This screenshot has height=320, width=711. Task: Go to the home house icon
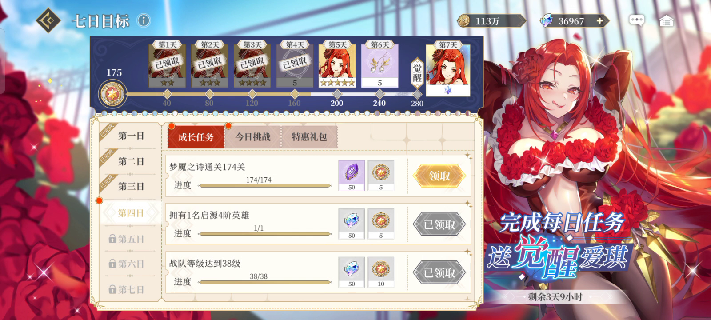point(666,21)
